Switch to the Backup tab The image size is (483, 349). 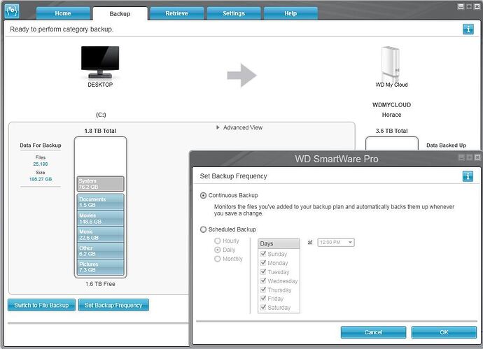click(x=120, y=14)
